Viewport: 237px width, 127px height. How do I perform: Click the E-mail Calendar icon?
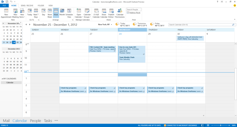[96, 13]
